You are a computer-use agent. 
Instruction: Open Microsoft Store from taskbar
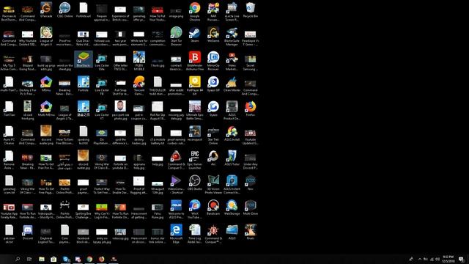coord(53,259)
